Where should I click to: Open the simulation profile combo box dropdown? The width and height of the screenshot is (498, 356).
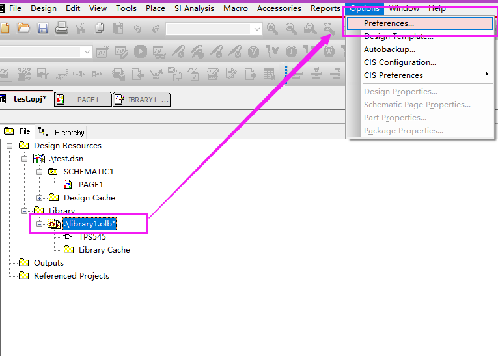[x=87, y=52]
